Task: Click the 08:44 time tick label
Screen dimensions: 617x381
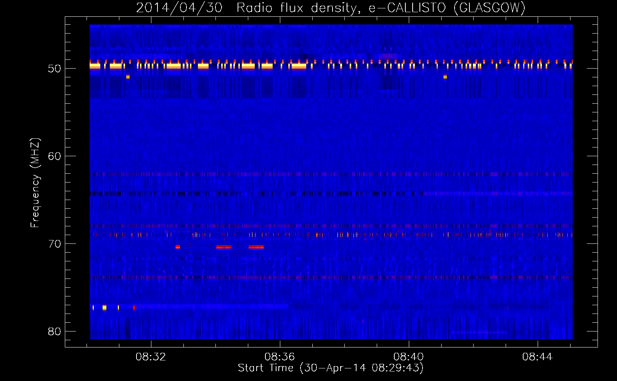Action: click(538, 357)
